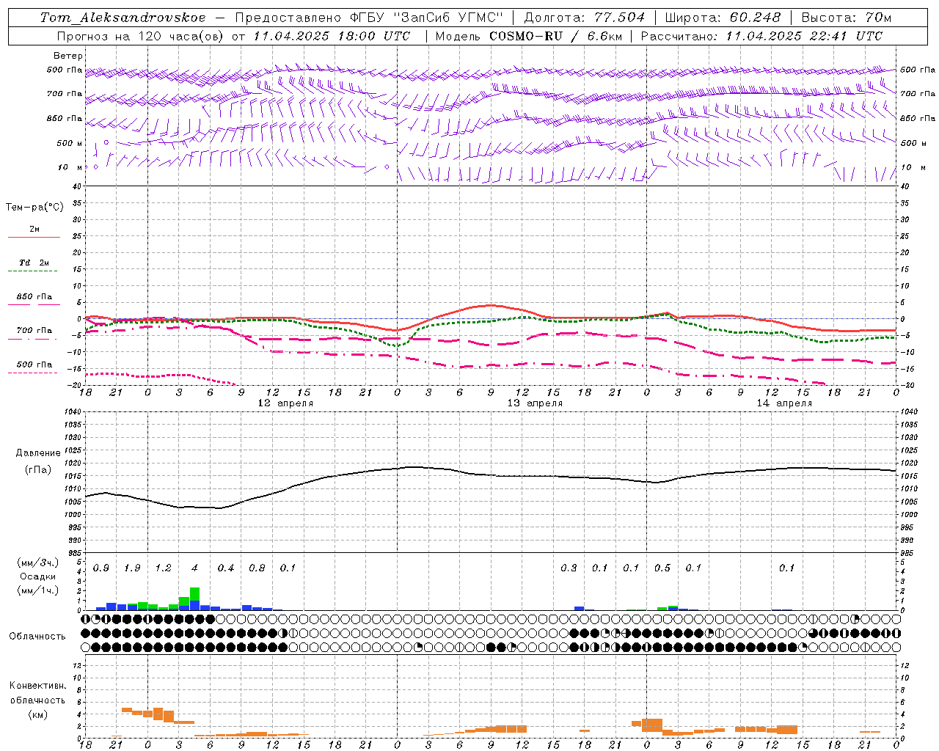Click the "Давление" pressure label
Image resolution: width=939 pixels, height=751 pixels.
coord(38,453)
